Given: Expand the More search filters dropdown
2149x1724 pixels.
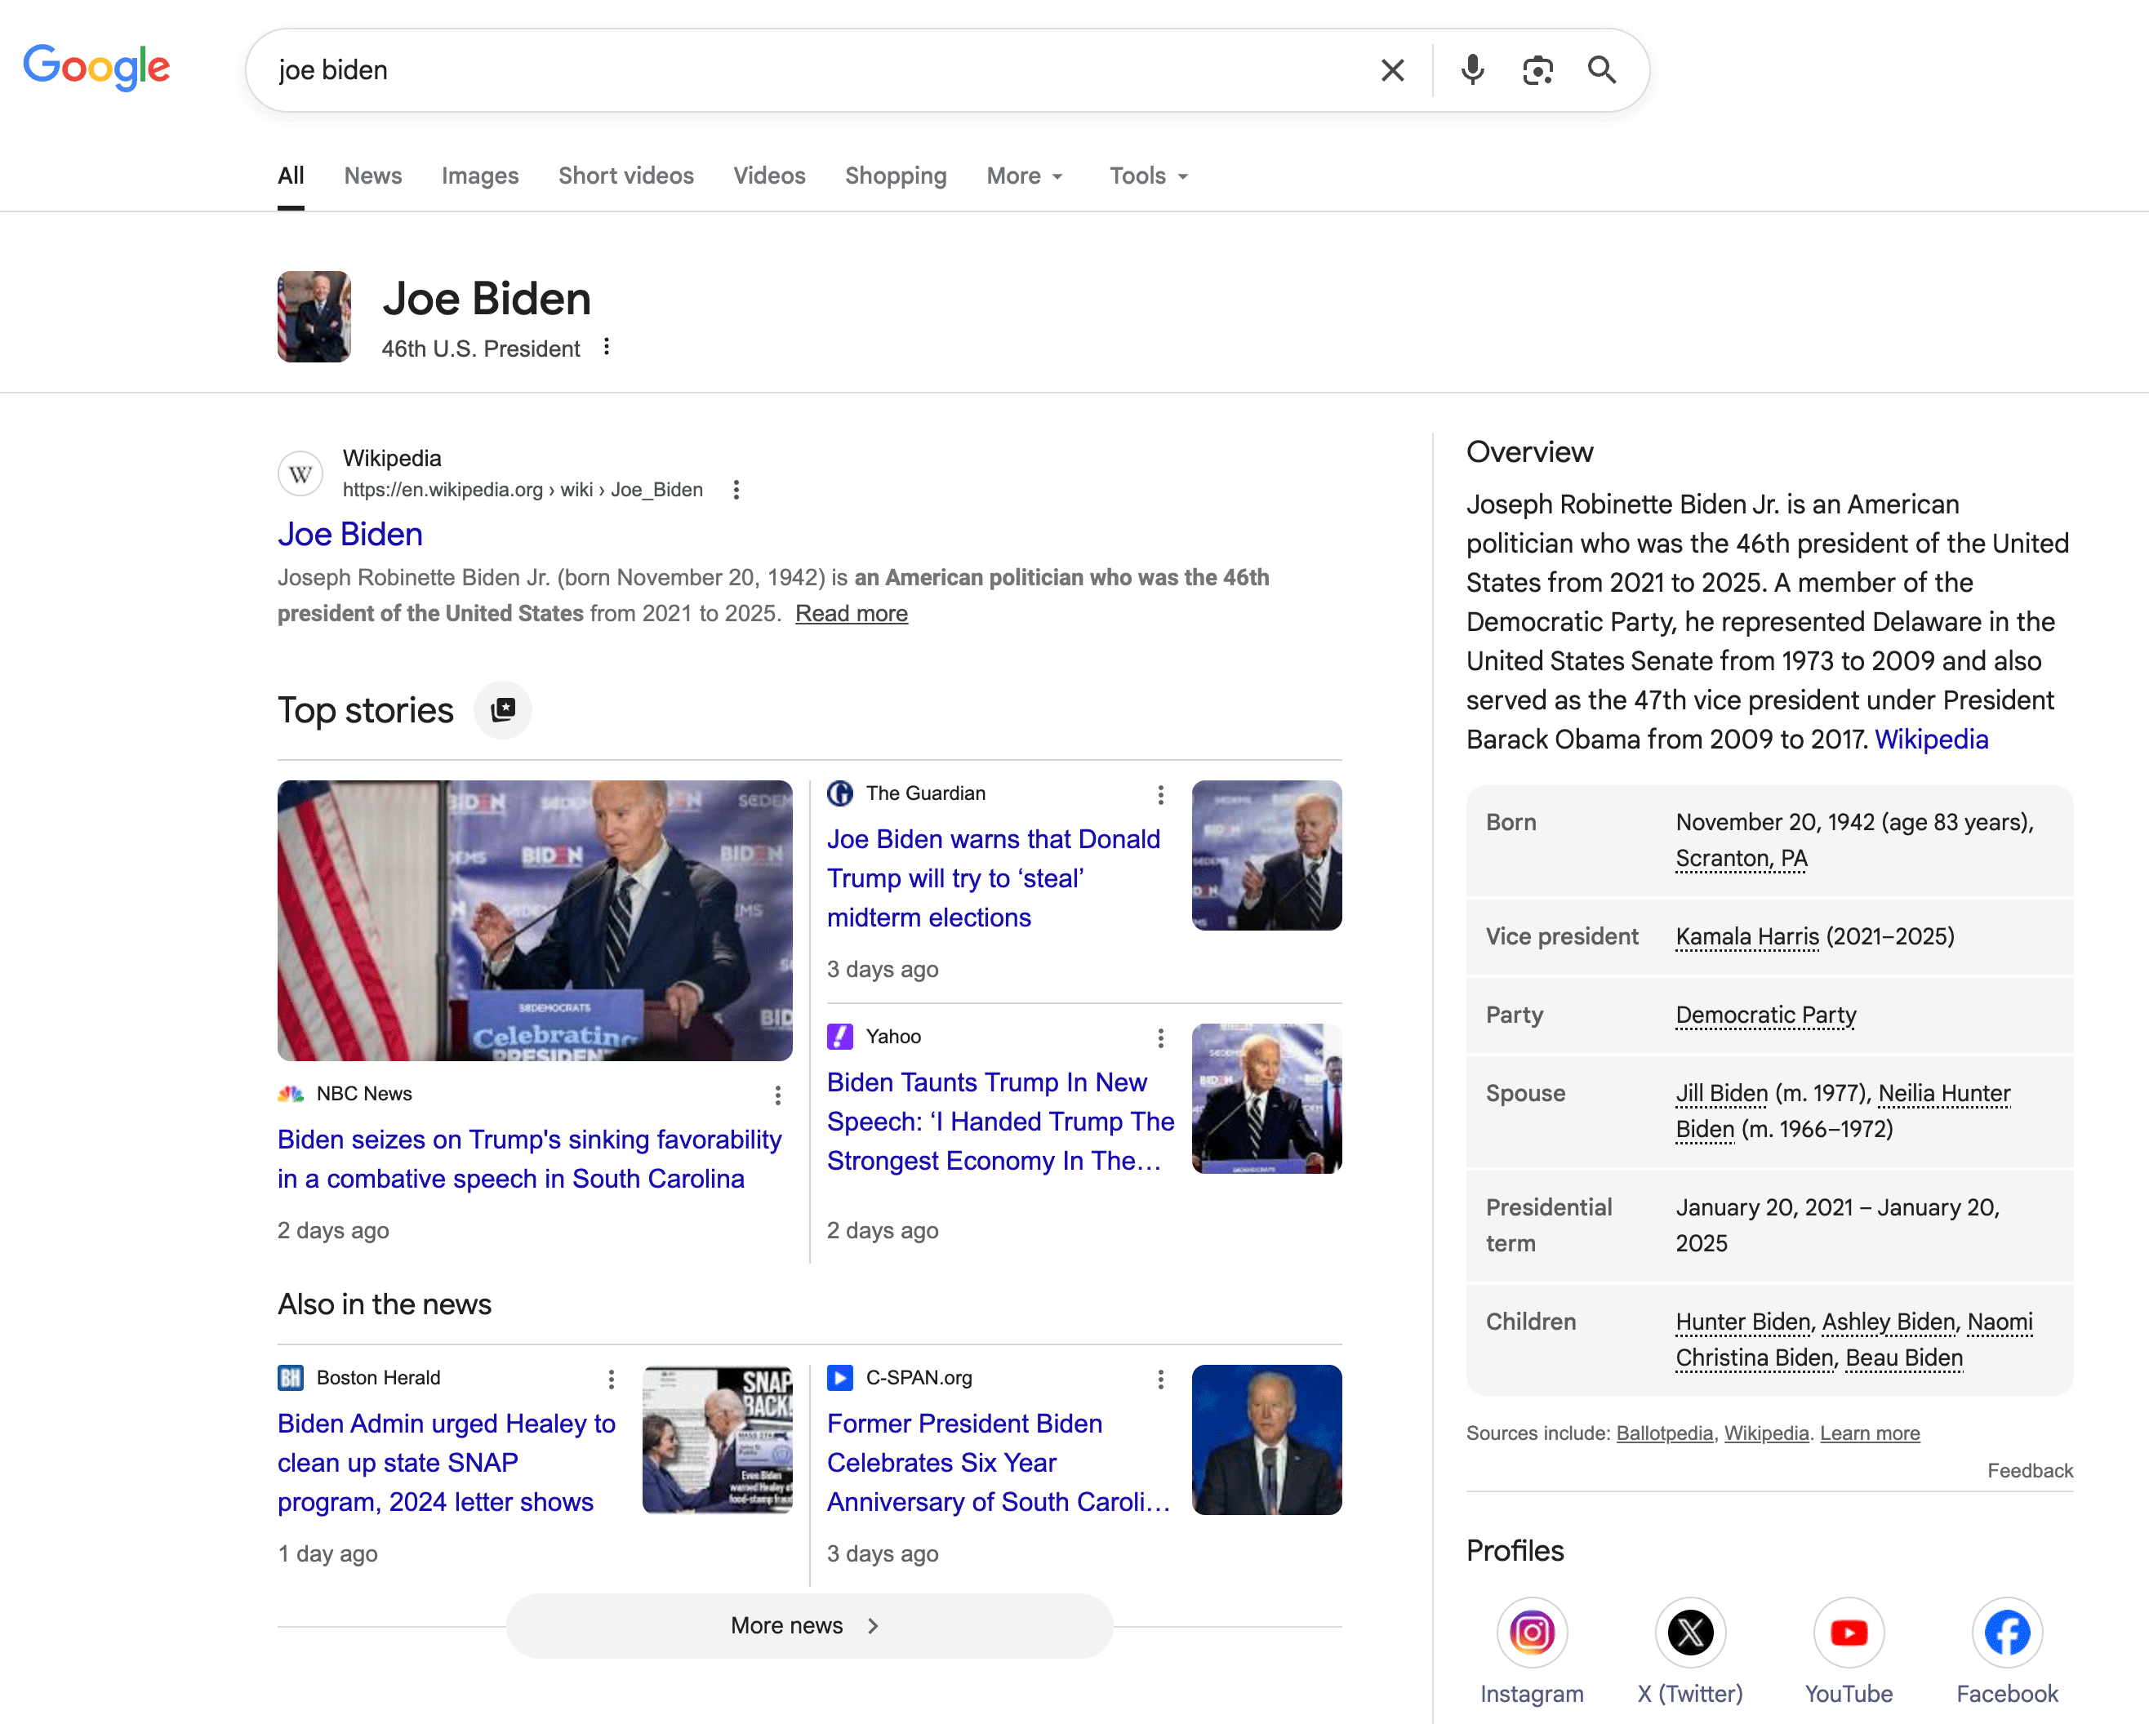Looking at the screenshot, I should (x=1025, y=176).
